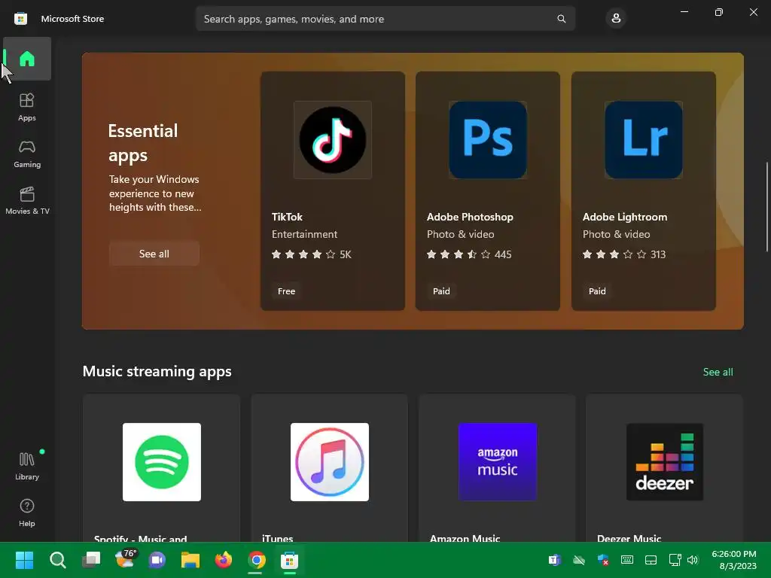The height and width of the screenshot is (578, 771).
Task: Launch Firefox from the taskbar
Action: point(223,560)
